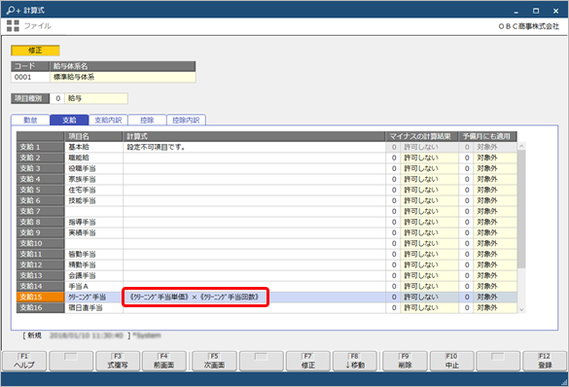Click the 技能手当 item name cell
This screenshot has height=387, width=569.
(x=93, y=200)
